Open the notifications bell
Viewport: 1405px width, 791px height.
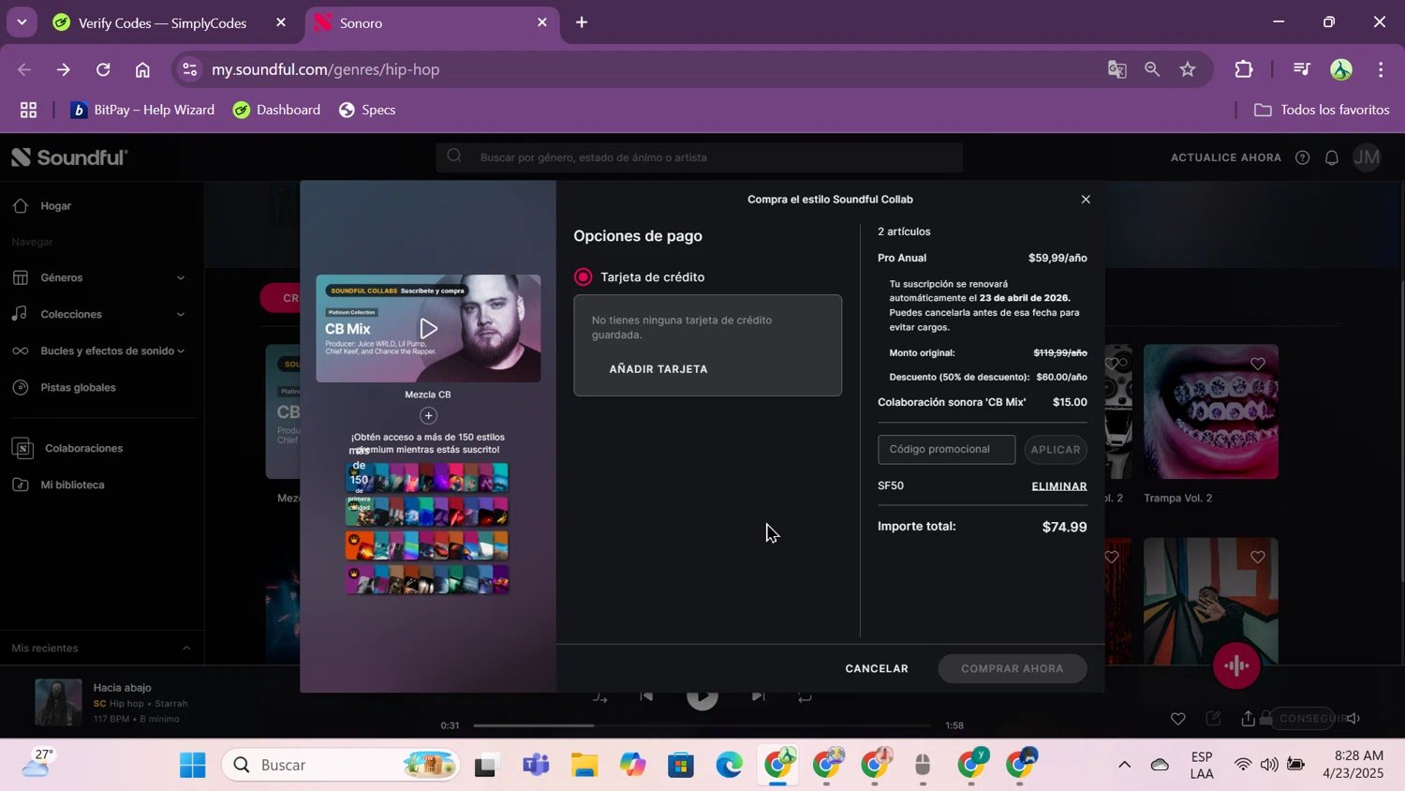pos(1331,157)
